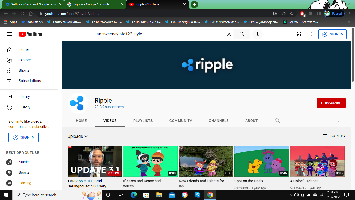The height and width of the screenshot is (200, 355).
Task: Click the magnifier search button
Action: [x=242, y=34]
